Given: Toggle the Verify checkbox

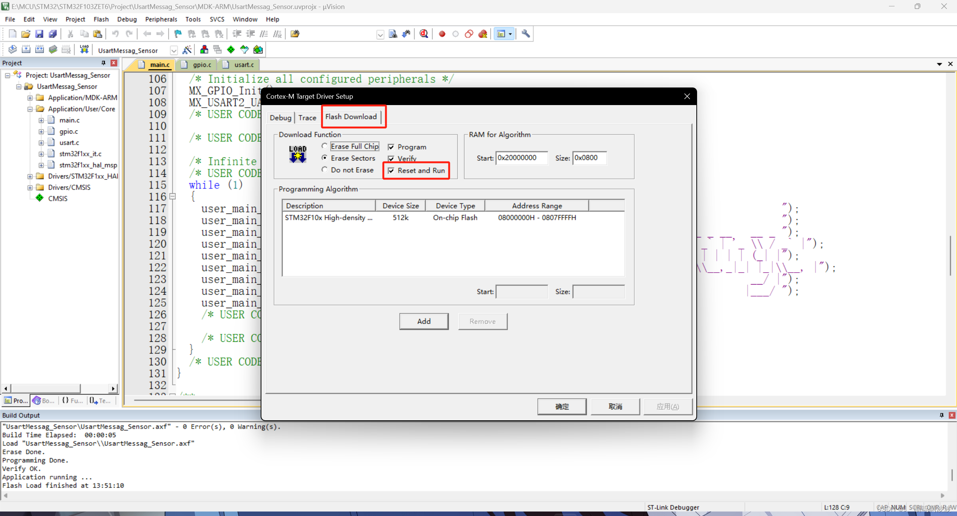Looking at the screenshot, I should tap(391, 159).
